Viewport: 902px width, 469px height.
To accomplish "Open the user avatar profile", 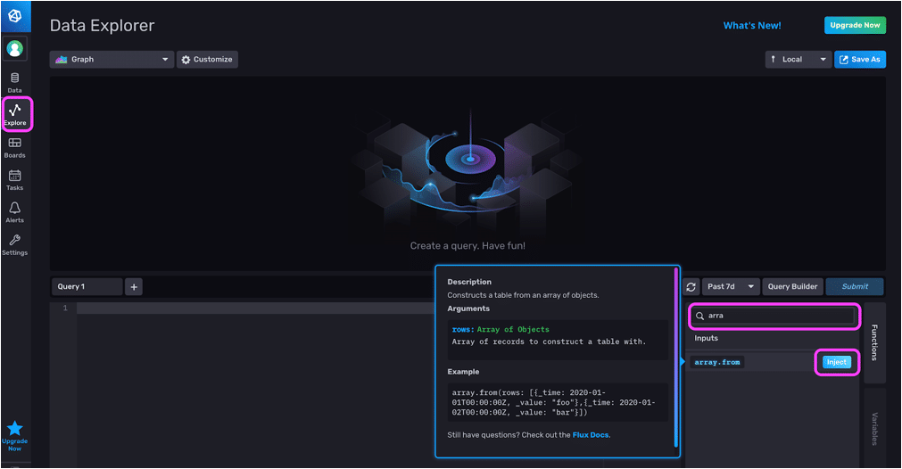I will pos(15,49).
